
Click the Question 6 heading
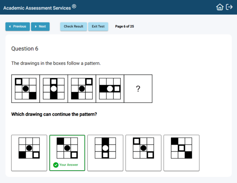pos(25,49)
